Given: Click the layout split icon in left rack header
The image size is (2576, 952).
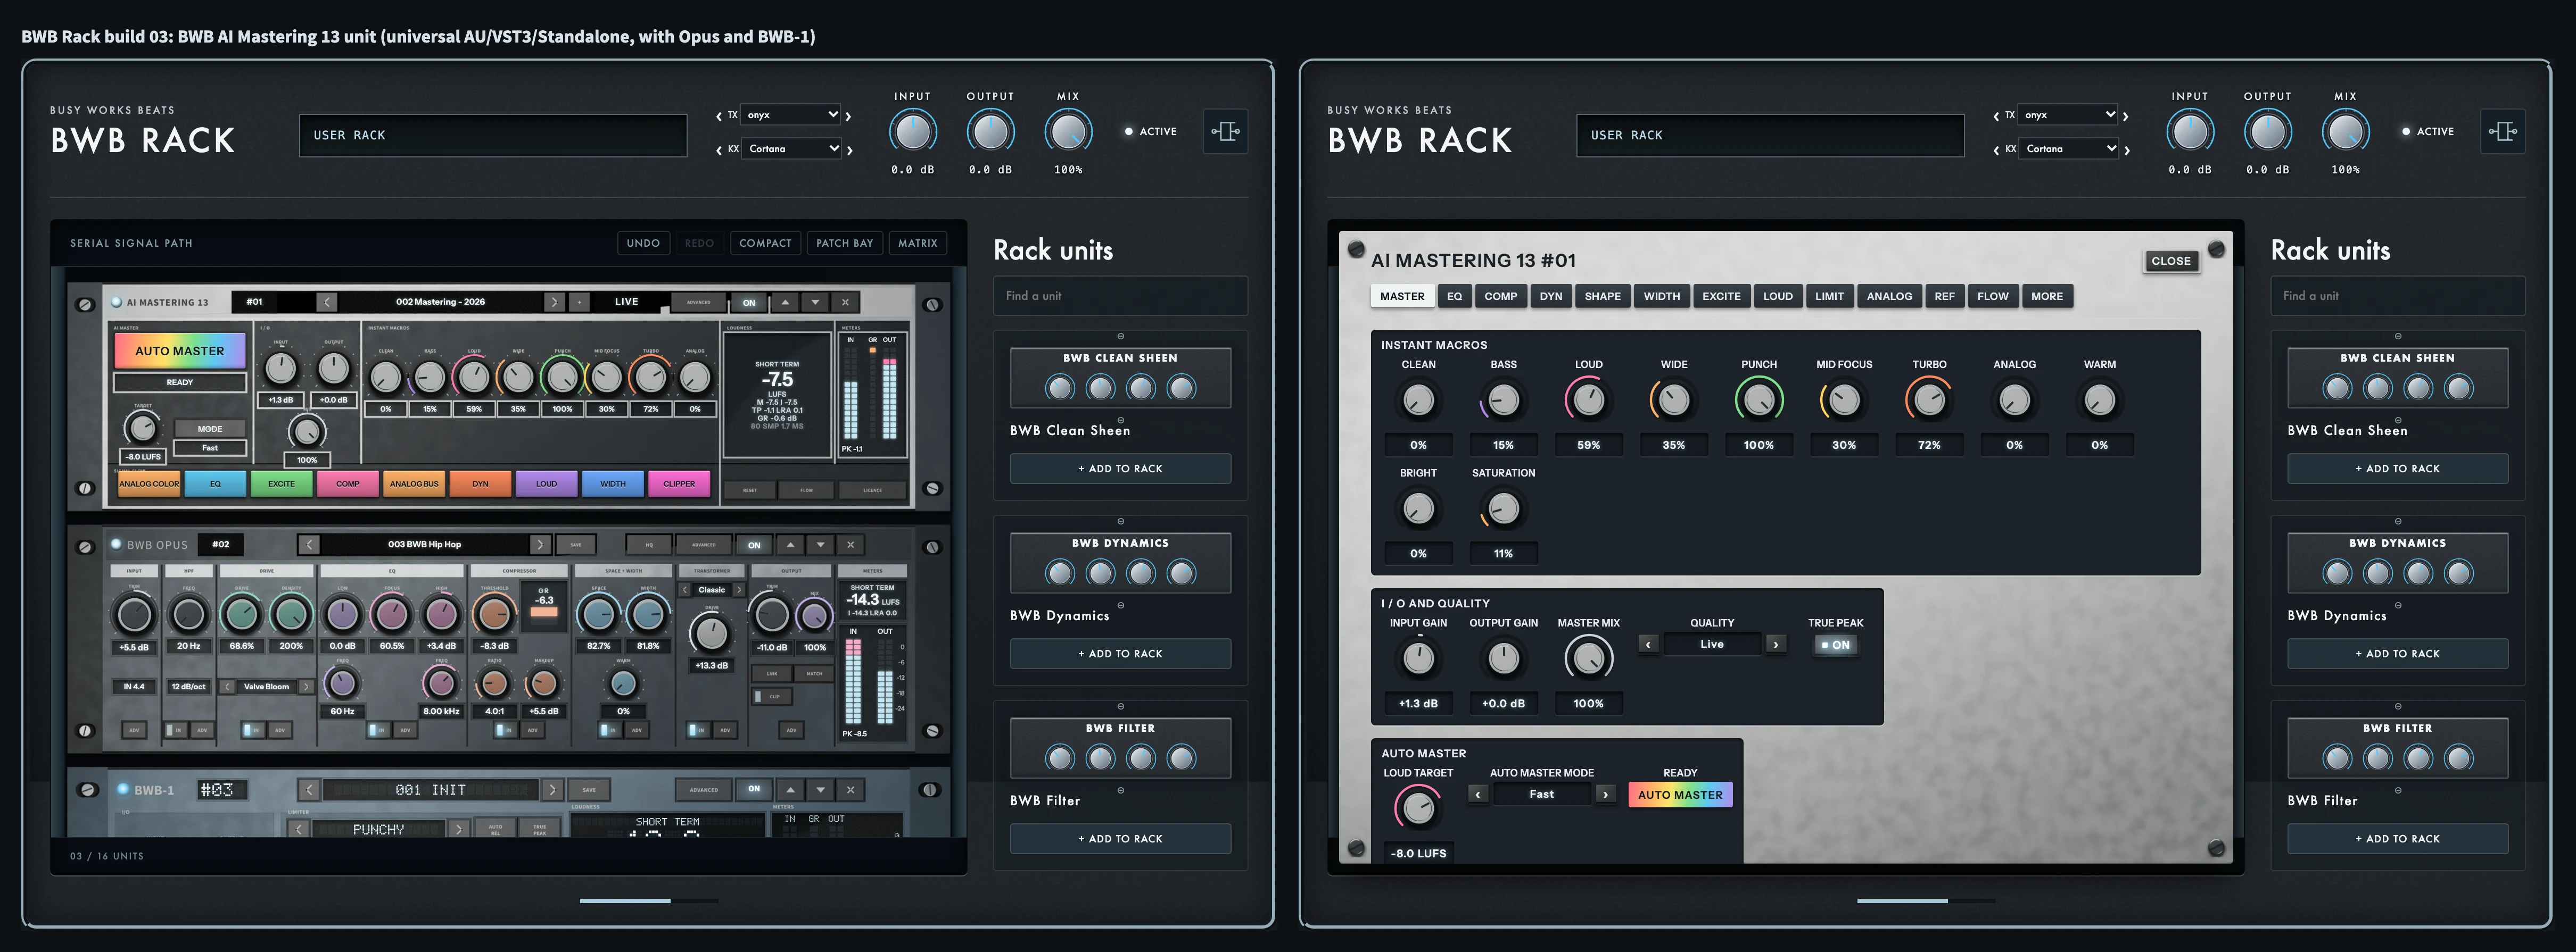Looking at the screenshot, I should 1225,131.
